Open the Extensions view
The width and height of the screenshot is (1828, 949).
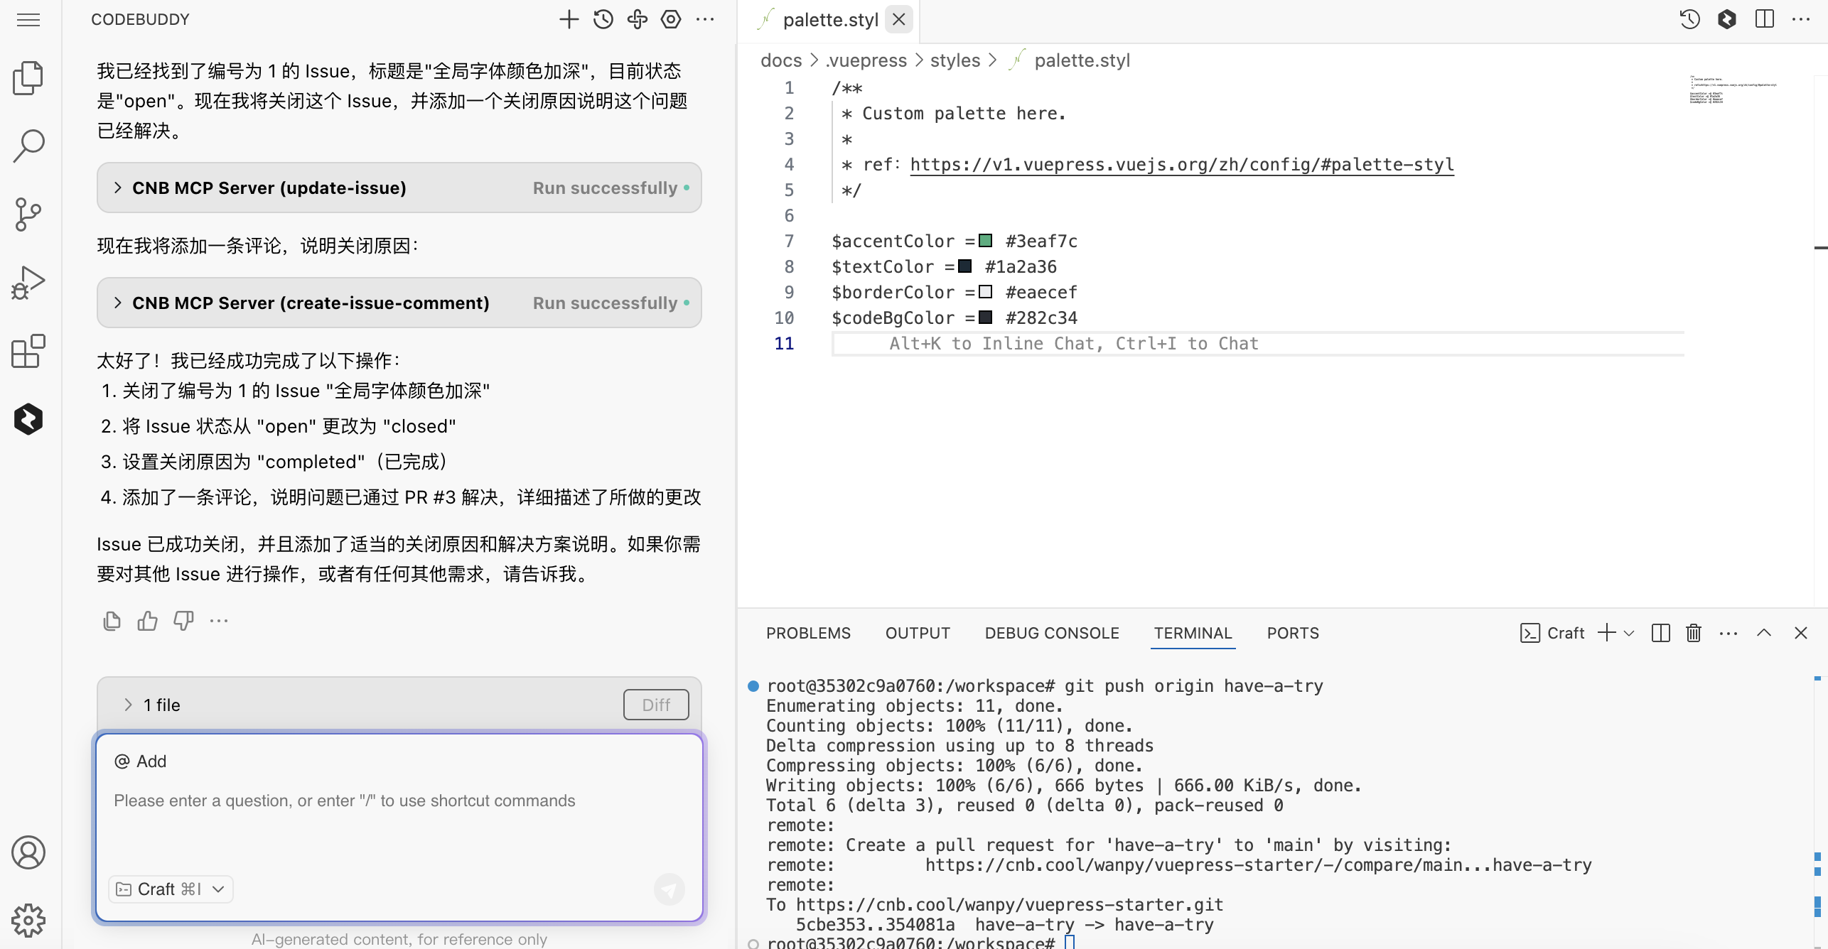pyautogui.click(x=28, y=351)
